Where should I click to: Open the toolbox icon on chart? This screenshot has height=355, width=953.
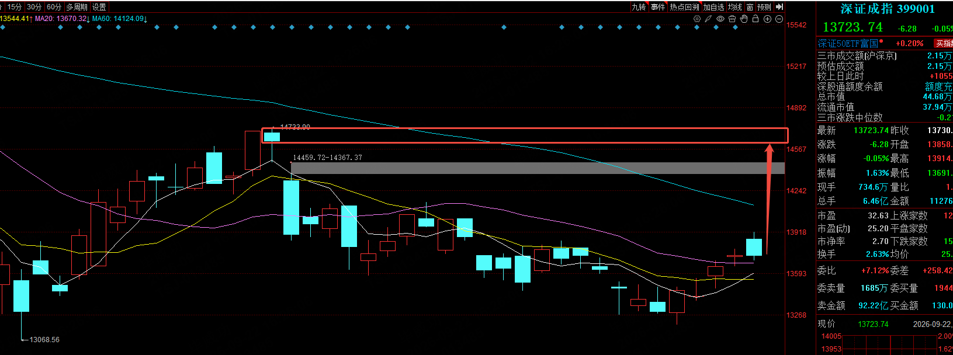click(x=732, y=19)
